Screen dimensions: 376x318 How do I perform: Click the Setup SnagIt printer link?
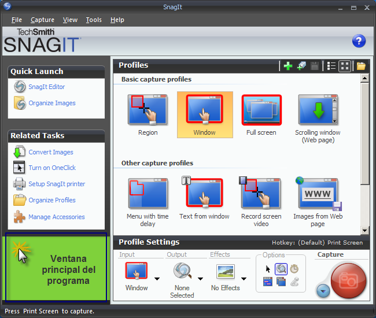click(57, 184)
